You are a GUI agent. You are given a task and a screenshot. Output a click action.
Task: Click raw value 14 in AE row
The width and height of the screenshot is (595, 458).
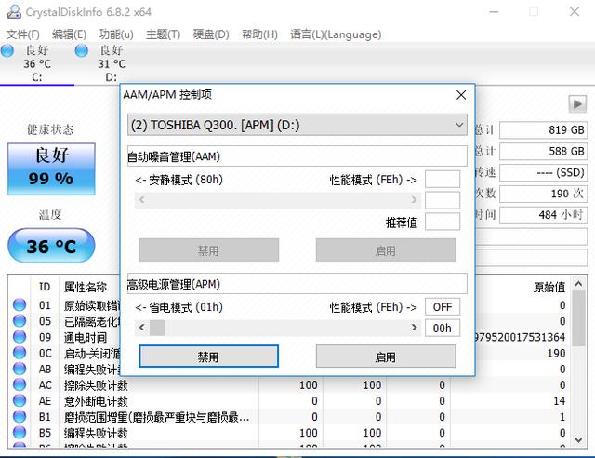(x=560, y=401)
